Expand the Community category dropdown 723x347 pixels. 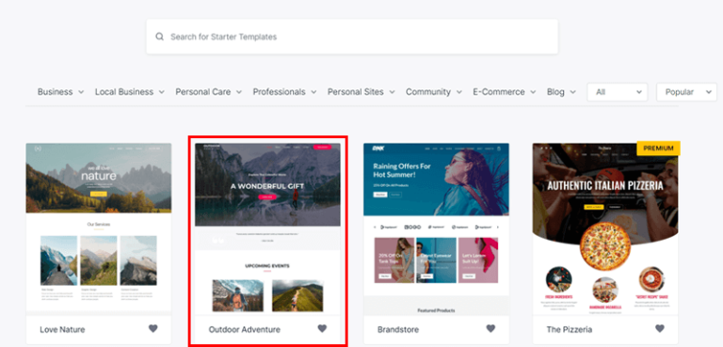(433, 92)
